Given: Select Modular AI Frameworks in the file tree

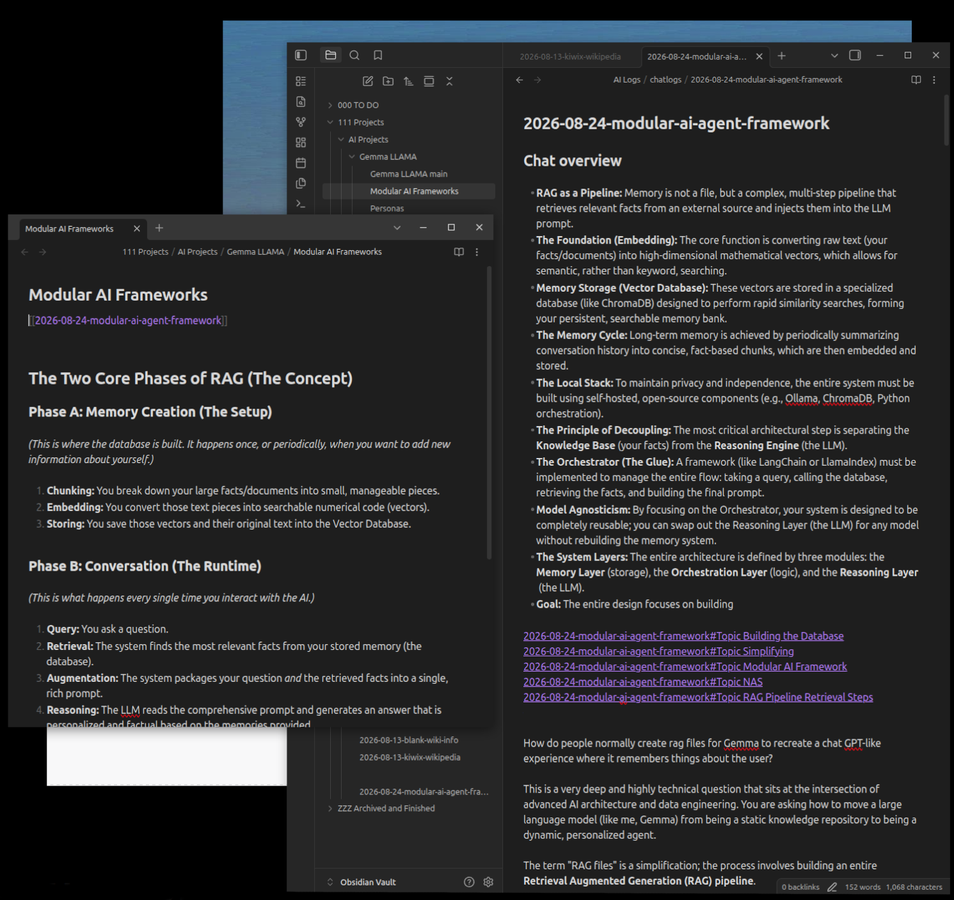Looking at the screenshot, I should click(x=409, y=191).
